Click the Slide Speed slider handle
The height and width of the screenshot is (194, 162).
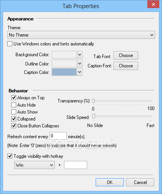click(x=94, y=116)
